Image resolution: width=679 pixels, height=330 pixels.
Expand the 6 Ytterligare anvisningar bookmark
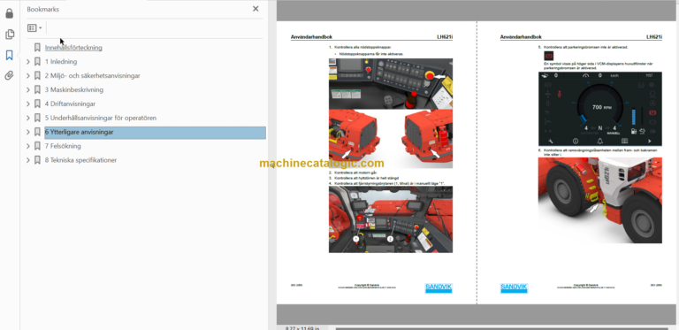(28, 132)
